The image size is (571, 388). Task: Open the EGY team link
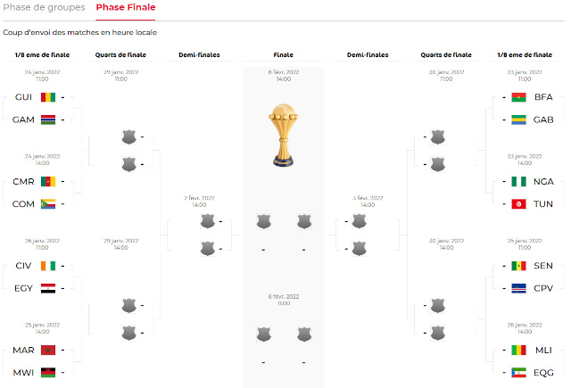click(x=23, y=288)
